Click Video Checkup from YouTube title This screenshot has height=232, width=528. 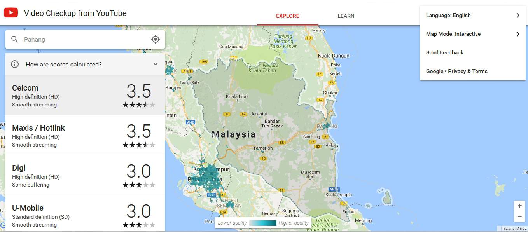75,13
